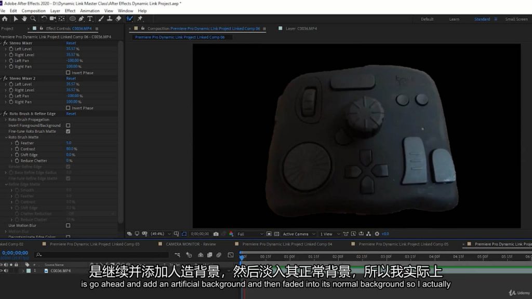Select the Clone Stamp tool
The image size is (532, 299).
110,19
